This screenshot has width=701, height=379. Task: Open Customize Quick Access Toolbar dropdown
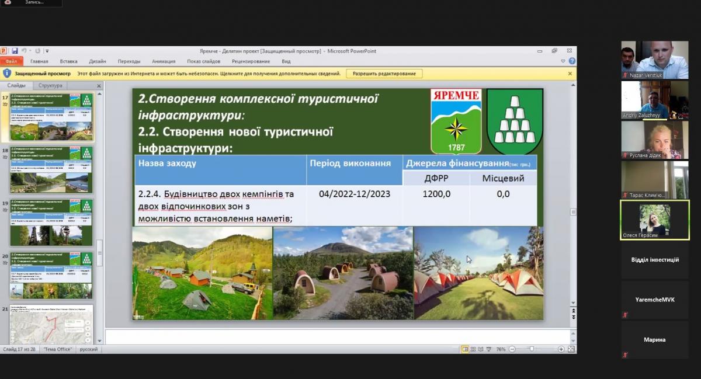pyautogui.click(x=47, y=51)
